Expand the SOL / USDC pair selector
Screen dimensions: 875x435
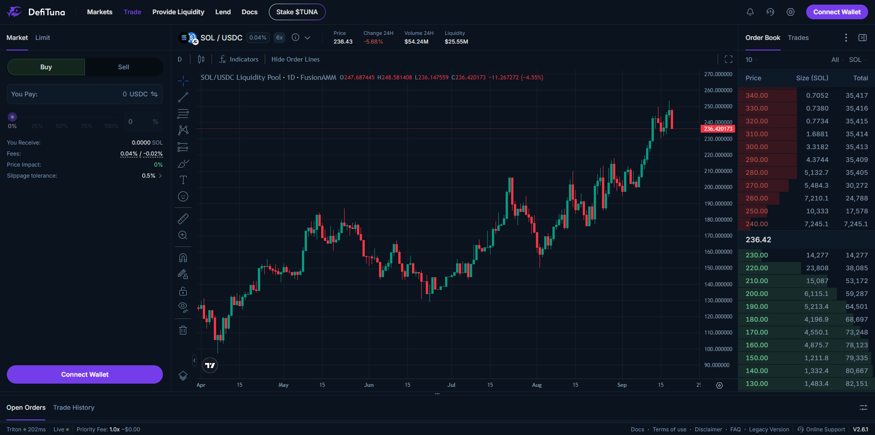[x=307, y=38]
